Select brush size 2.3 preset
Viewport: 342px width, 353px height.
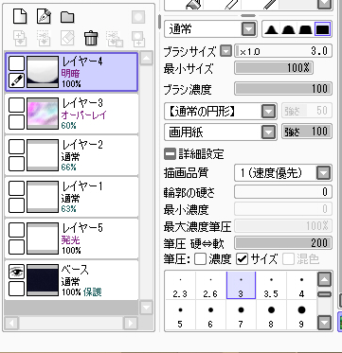(x=180, y=286)
